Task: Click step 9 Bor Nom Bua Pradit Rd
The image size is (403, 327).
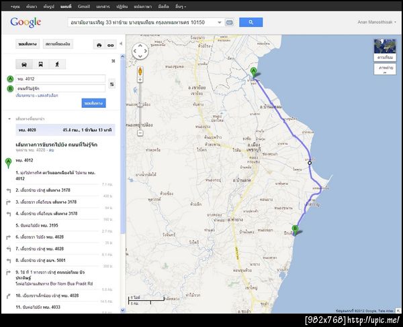Action: click(x=72, y=284)
